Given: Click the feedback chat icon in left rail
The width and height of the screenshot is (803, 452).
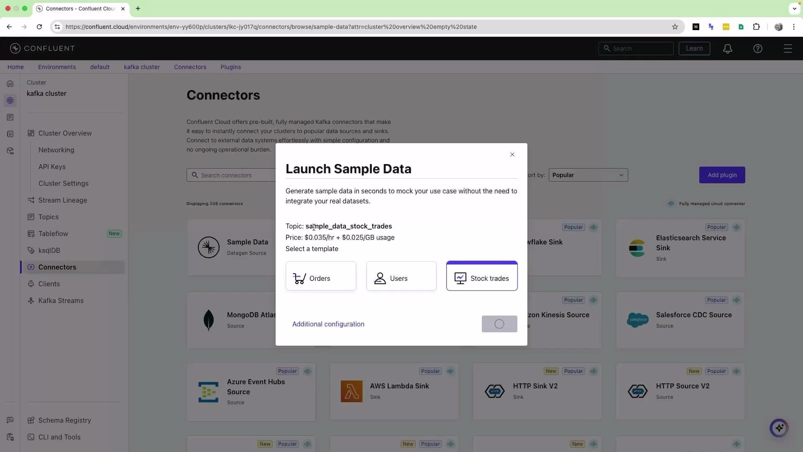Looking at the screenshot, I should point(10,420).
